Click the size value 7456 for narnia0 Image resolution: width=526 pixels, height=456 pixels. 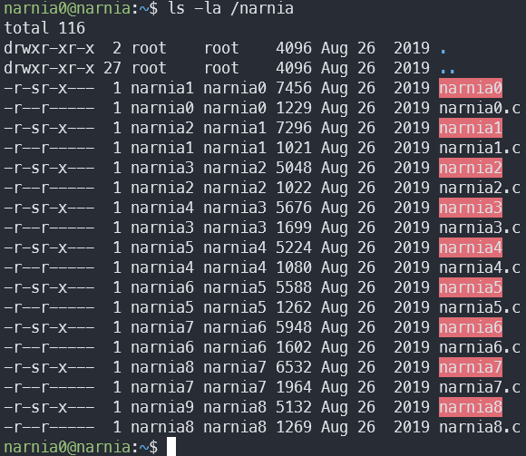[294, 88]
